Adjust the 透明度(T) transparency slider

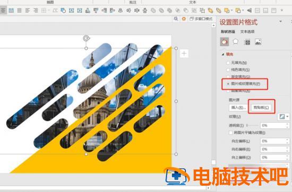point(253,125)
